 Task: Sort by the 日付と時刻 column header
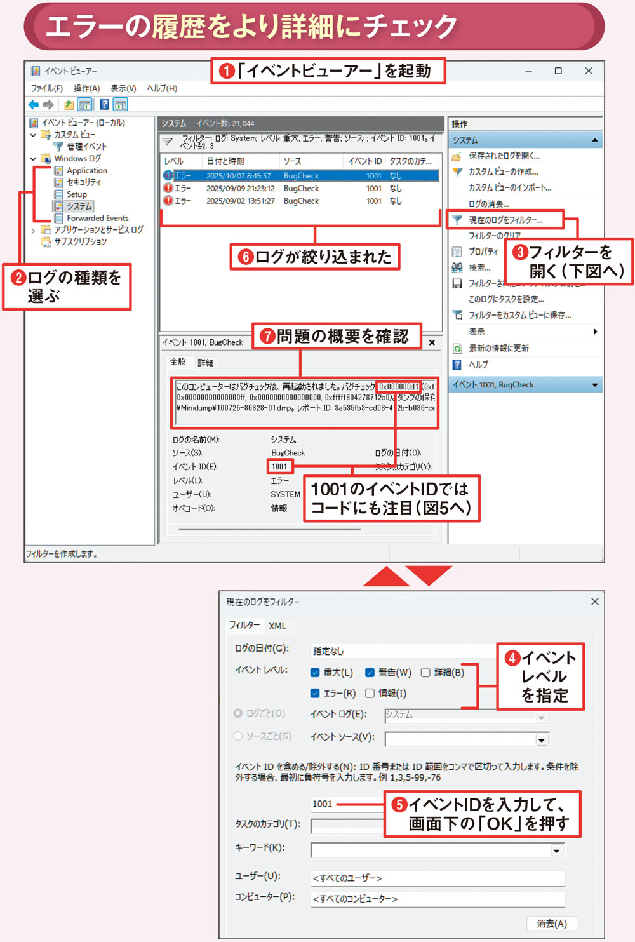tap(241, 161)
